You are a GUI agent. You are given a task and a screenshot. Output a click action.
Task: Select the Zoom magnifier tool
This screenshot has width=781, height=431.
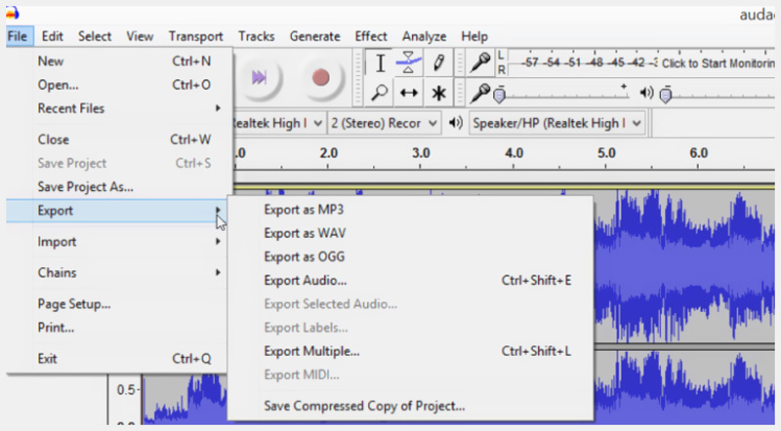tap(381, 93)
